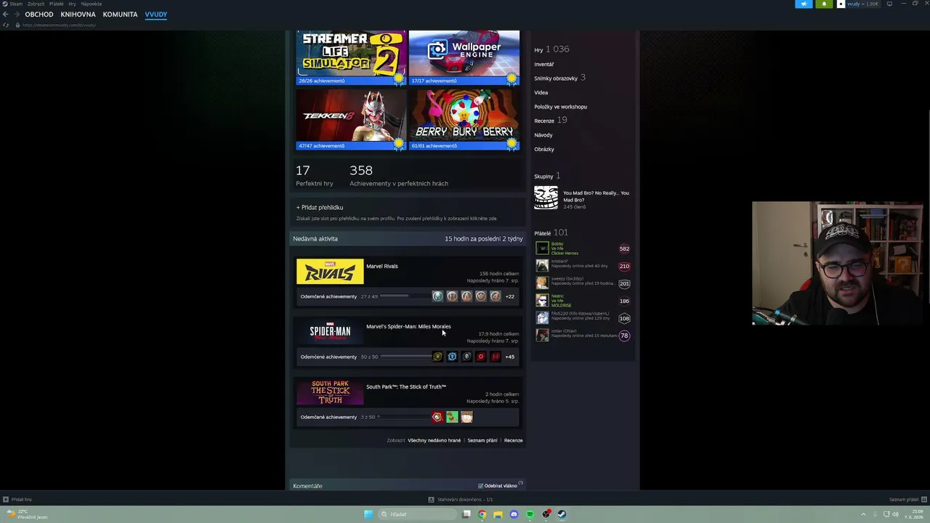
Task: Open Steam announcements megaphone icon
Action: pyautogui.click(x=804, y=4)
